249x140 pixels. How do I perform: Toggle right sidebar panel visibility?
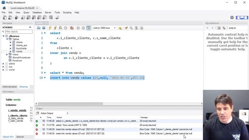coord(246,17)
